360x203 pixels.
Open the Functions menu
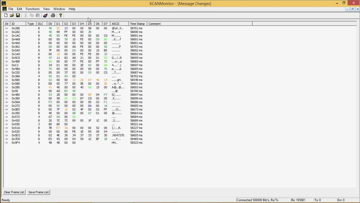tap(33, 9)
